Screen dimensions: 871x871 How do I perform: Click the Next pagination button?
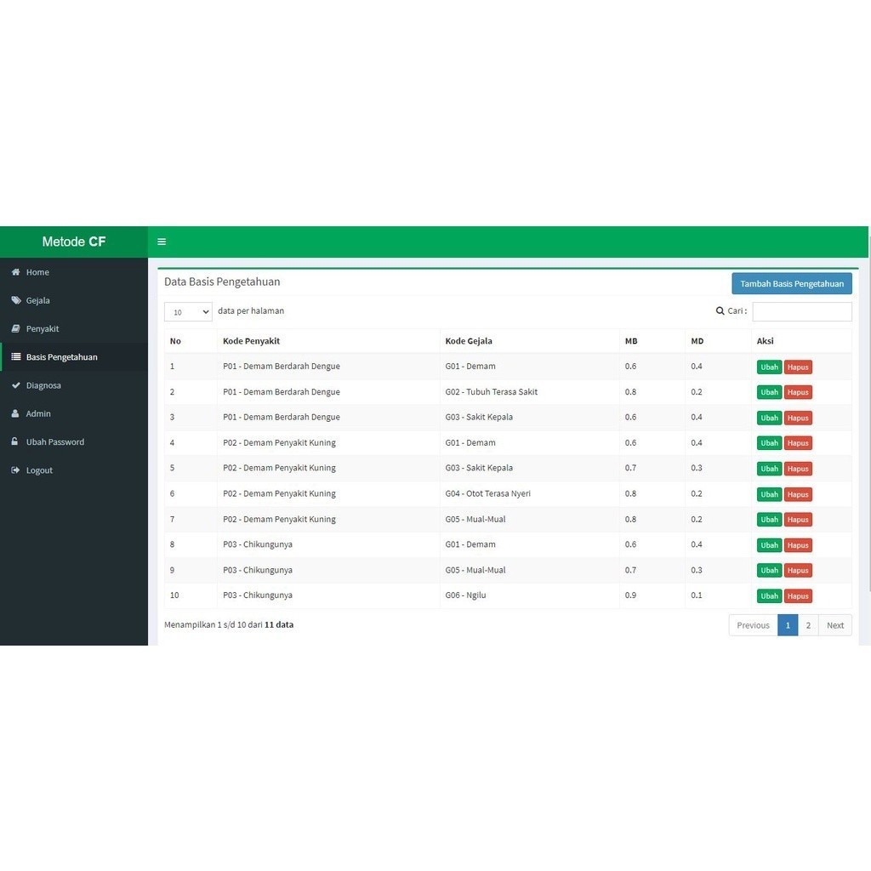click(x=834, y=625)
